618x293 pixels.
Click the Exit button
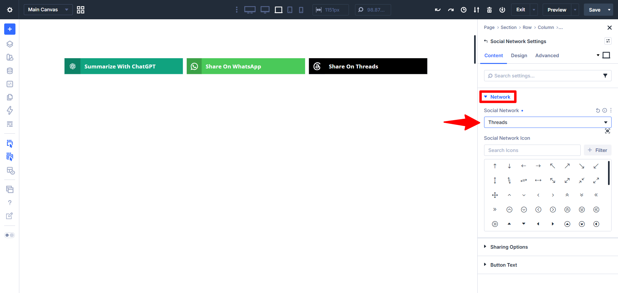[520, 10]
